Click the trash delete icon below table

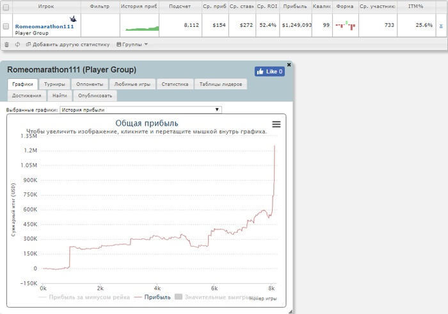[x=6, y=45]
